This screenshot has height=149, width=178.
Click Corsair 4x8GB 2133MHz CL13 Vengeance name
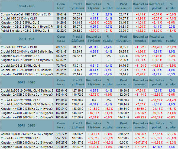27,134
